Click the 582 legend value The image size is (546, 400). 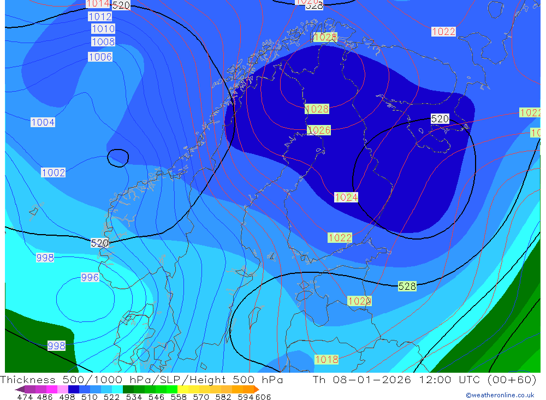coord(223,397)
